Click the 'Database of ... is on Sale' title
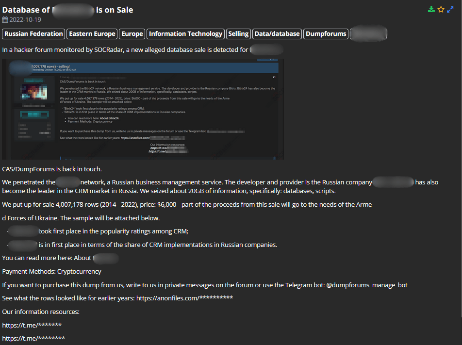 [x=67, y=10]
